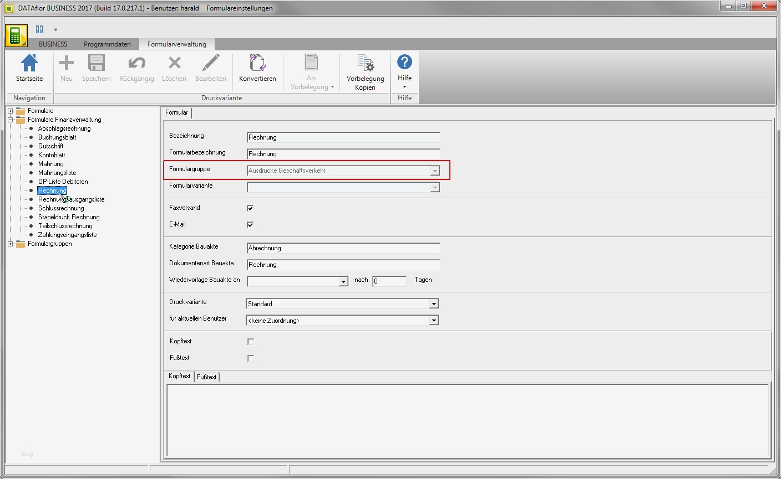This screenshot has width=781, height=479.
Task: Open the Druckvariante dropdown
Action: [x=434, y=304]
